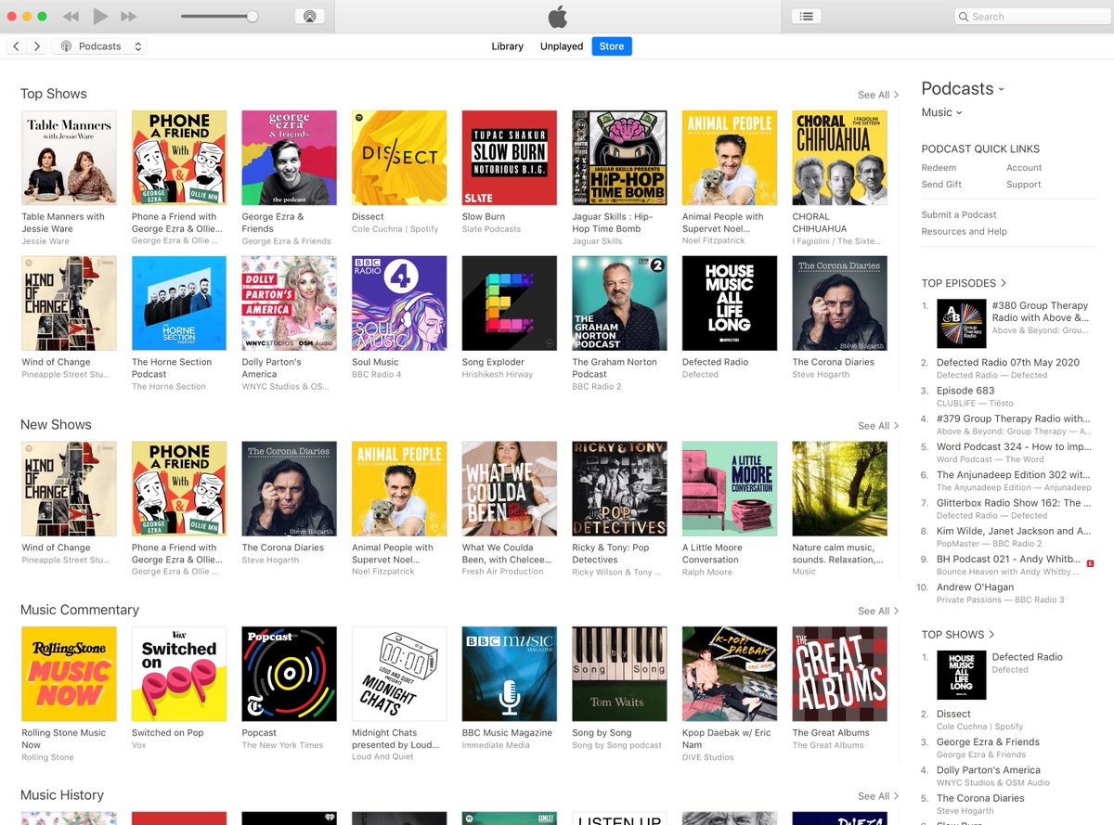Switch to the Library tab
This screenshot has width=1114, height=825.
pyautogui.click(x=507, y=46)
